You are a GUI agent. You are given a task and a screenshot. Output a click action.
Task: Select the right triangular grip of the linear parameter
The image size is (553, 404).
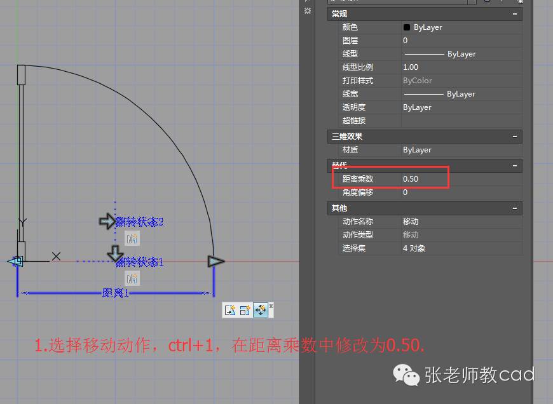click(216, 261)
